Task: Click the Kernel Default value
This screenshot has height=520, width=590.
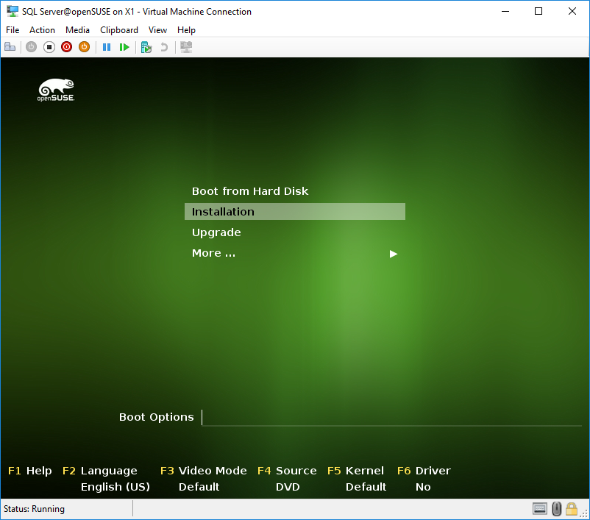Action: (366, 487)
